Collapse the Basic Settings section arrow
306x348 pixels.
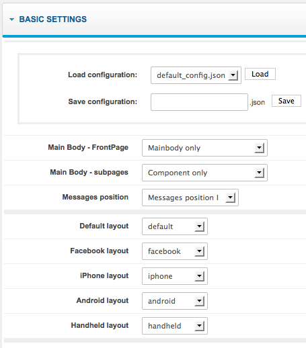click(11, 19)
